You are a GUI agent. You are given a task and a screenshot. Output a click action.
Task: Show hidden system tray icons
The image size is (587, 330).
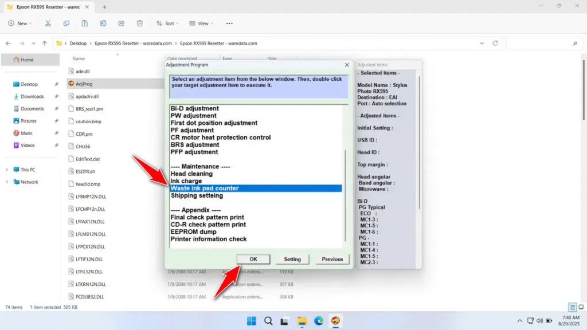pos(519,321)
